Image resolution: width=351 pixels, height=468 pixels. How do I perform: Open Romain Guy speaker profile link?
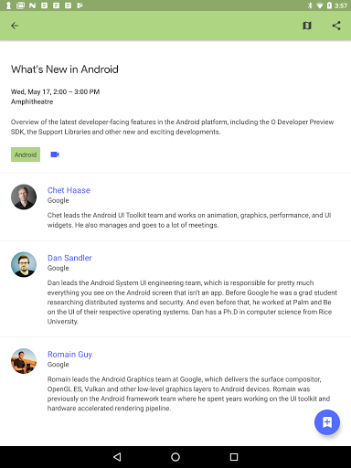coord(69,355)
